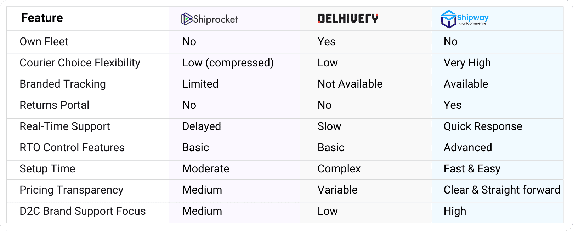Click the Courier Choice Flexibility row label
This screenshot has width=573, height=231.
80,63
